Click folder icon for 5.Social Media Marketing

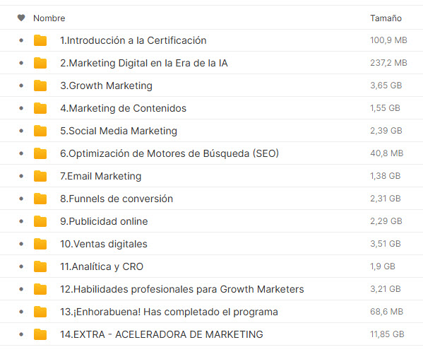click(x=40, y=131)
